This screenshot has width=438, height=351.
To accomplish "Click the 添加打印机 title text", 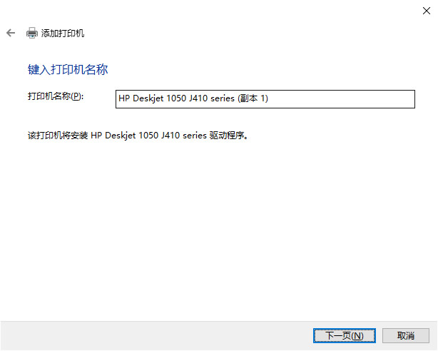I will point(63,34).
